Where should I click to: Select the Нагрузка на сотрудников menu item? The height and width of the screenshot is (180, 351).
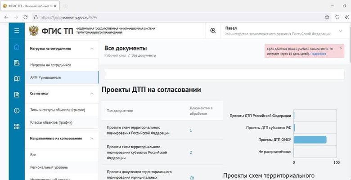[62, 65]
